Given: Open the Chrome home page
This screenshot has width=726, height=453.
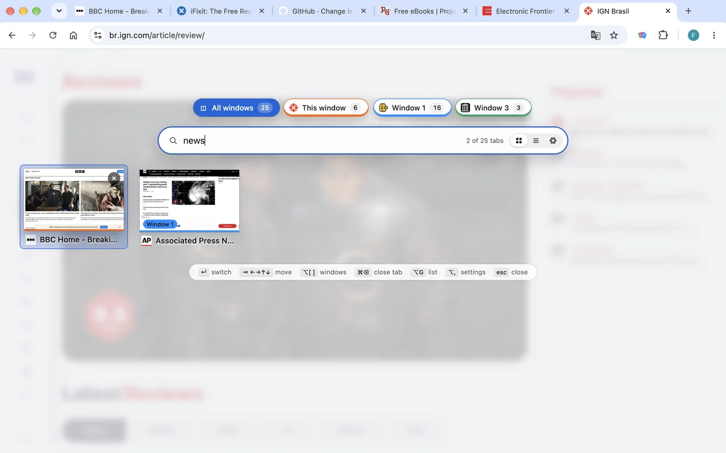Looking at the screenshot, I should [73, 35].
